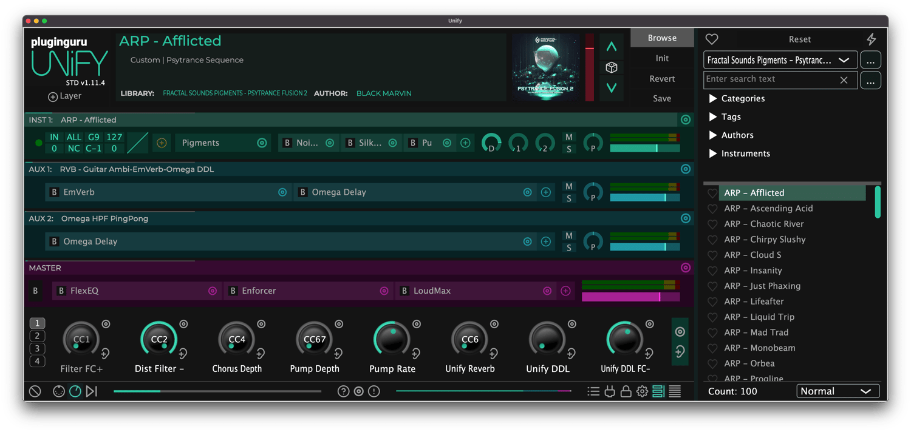Select macro knob page 4
Viewport: 911px width, 432px height.
37,362
